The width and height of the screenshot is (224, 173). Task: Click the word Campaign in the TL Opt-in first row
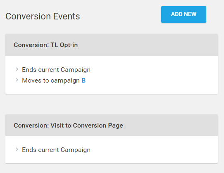point(76,70)
